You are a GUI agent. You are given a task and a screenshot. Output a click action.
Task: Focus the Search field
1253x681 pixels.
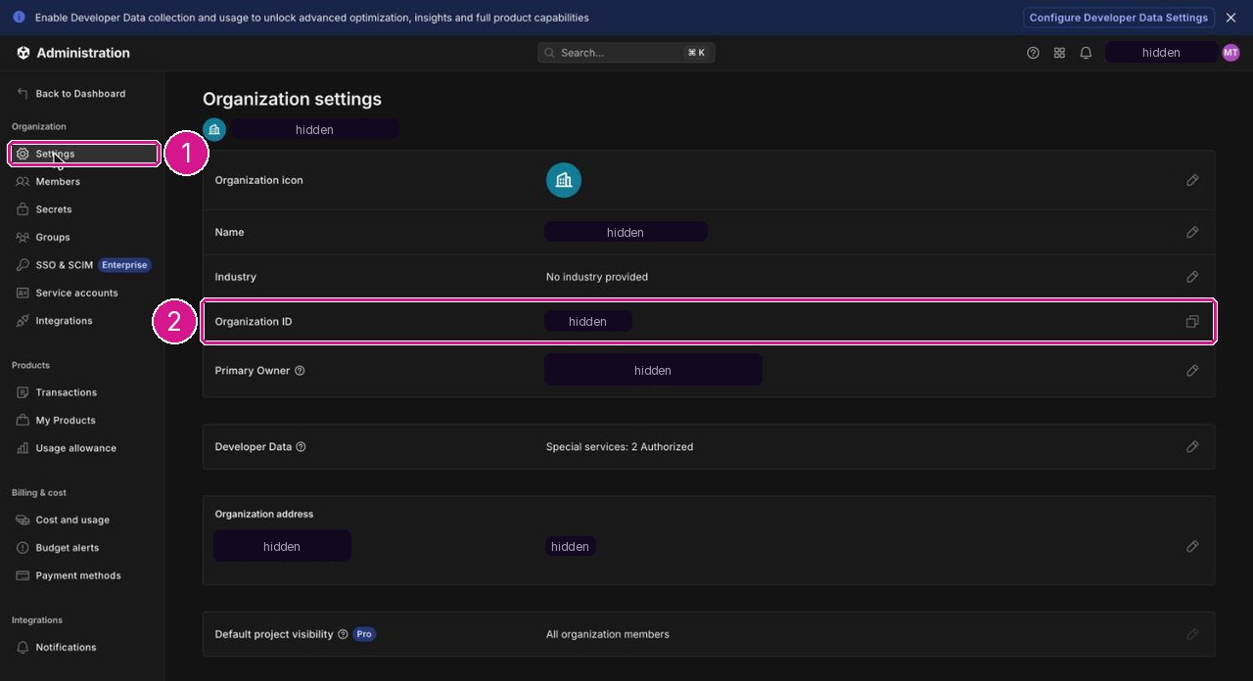626,53
